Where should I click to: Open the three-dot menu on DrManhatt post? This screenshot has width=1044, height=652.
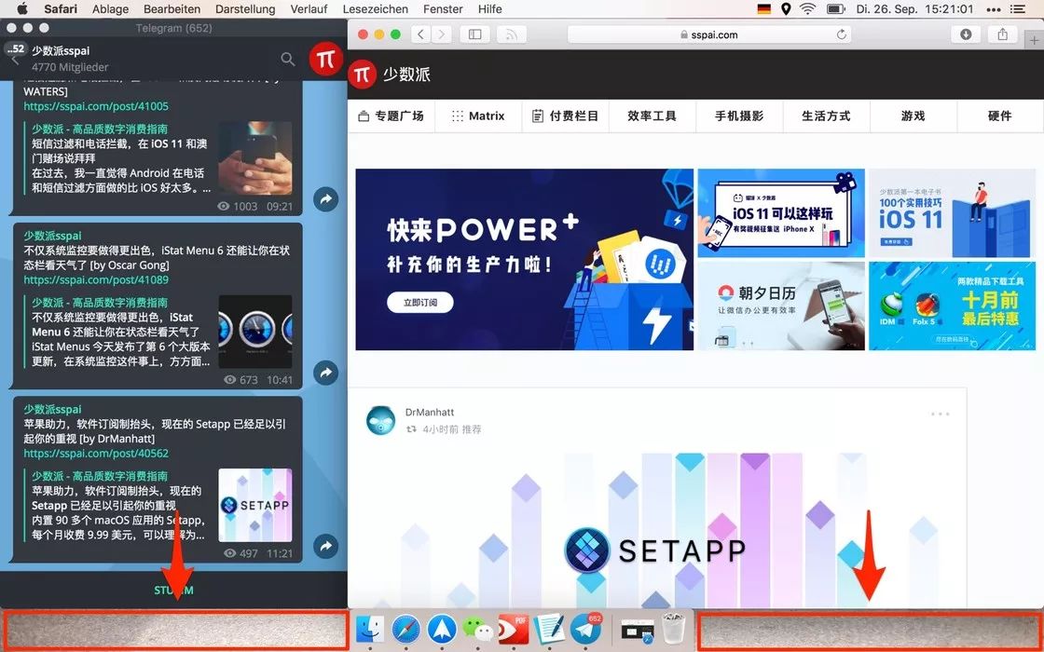tap(941, 414)
